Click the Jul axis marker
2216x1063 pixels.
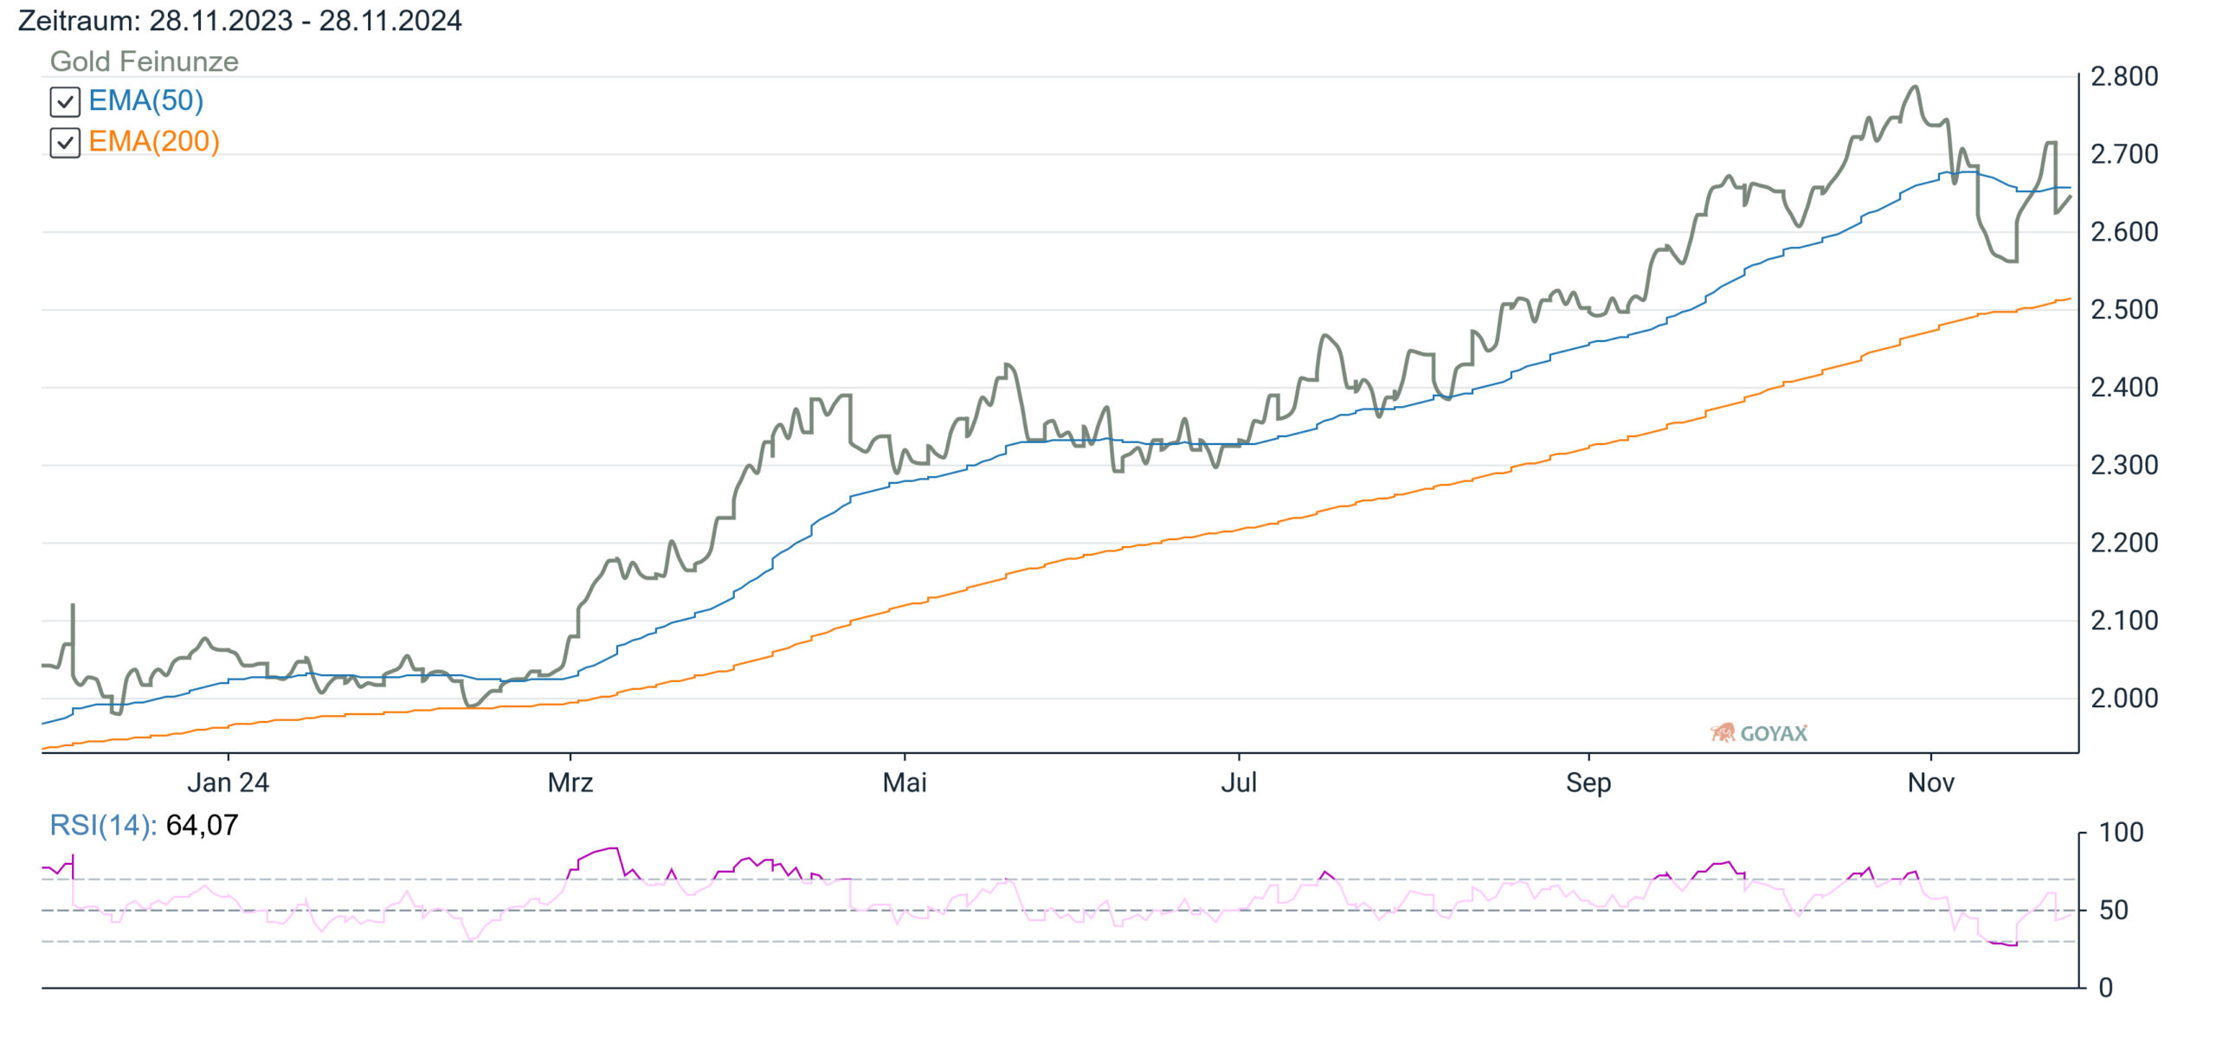coord(1239,783)
